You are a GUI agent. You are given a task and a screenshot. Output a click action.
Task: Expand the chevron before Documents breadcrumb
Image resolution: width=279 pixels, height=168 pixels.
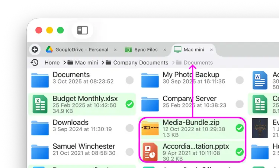[173, 63]
